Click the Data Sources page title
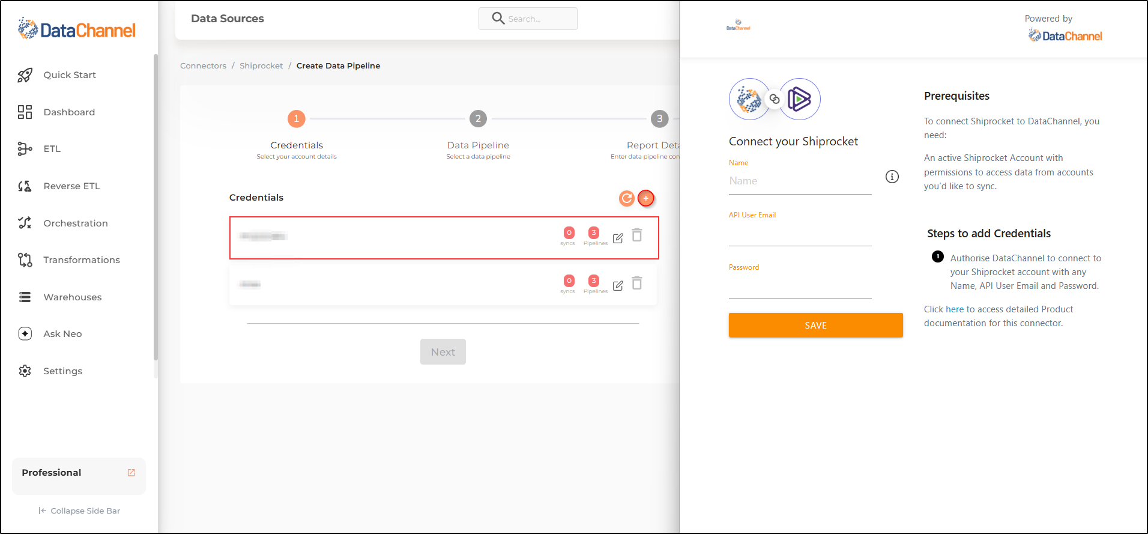 pos(228,19)
